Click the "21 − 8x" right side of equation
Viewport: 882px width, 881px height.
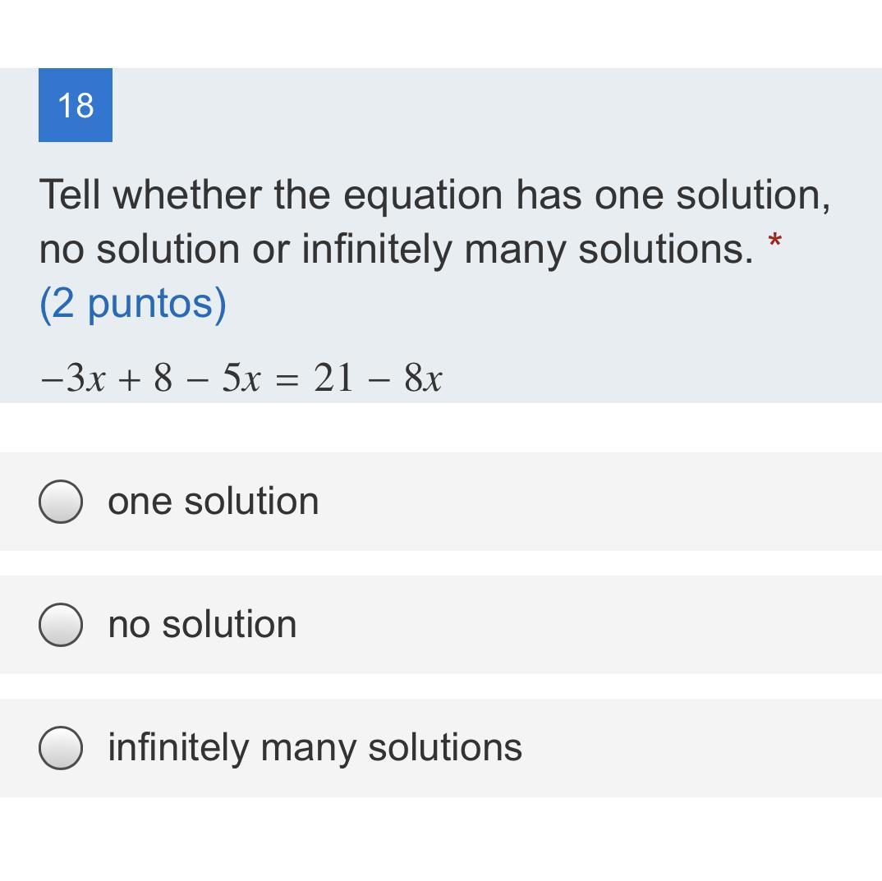click(378, 379)
